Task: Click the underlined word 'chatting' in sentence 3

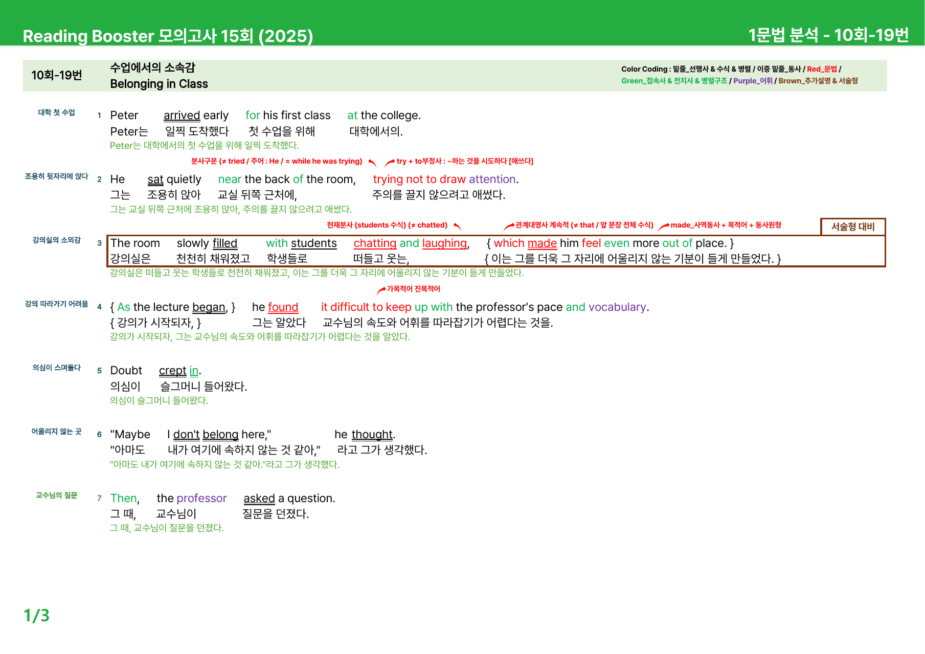Action: 375,243
